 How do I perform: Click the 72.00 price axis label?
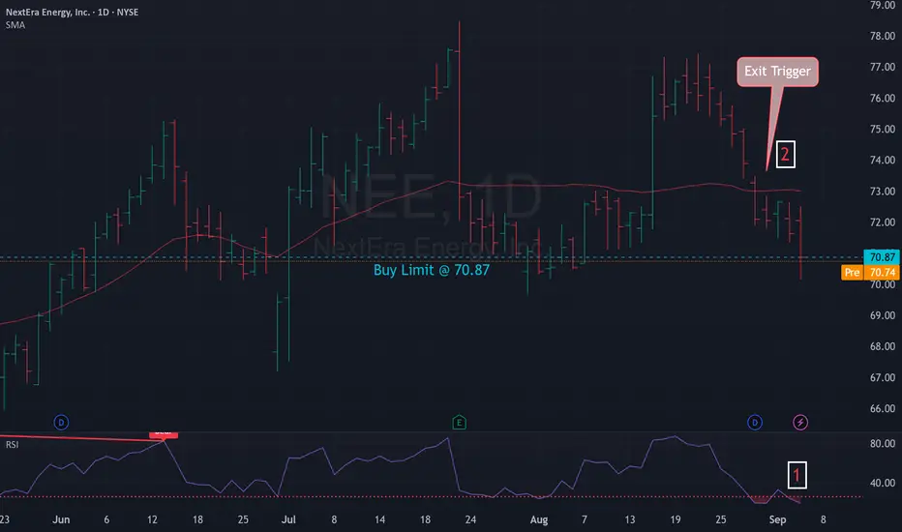tap(883, 222)
